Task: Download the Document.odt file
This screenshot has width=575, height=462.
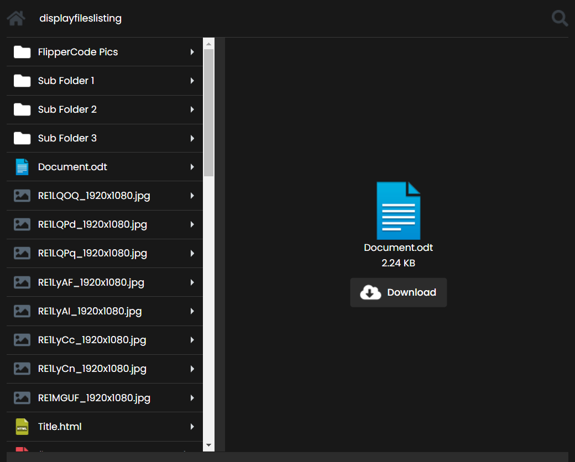Action: point(398,292)
